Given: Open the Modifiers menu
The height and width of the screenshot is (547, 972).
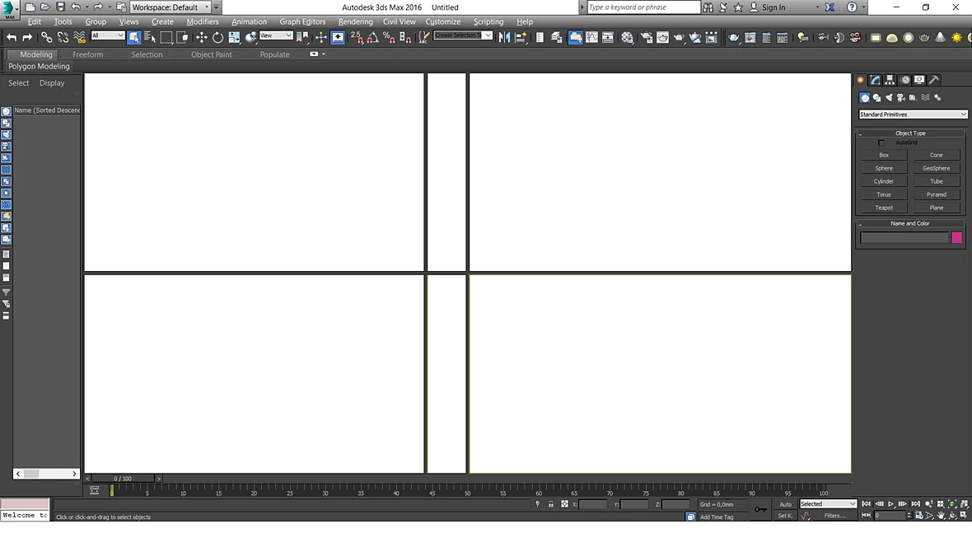Looking at the screenshot, I should click(202, 21).
